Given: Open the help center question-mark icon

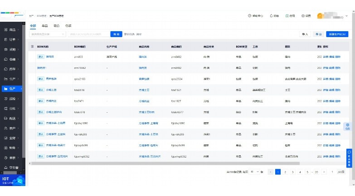Looking at the screenshot, I should [249, 16].
